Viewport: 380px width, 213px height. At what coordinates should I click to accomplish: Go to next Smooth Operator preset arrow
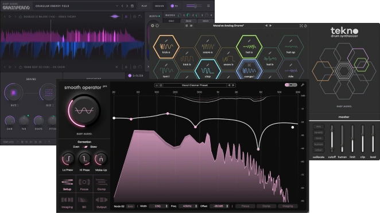point(233,85)
